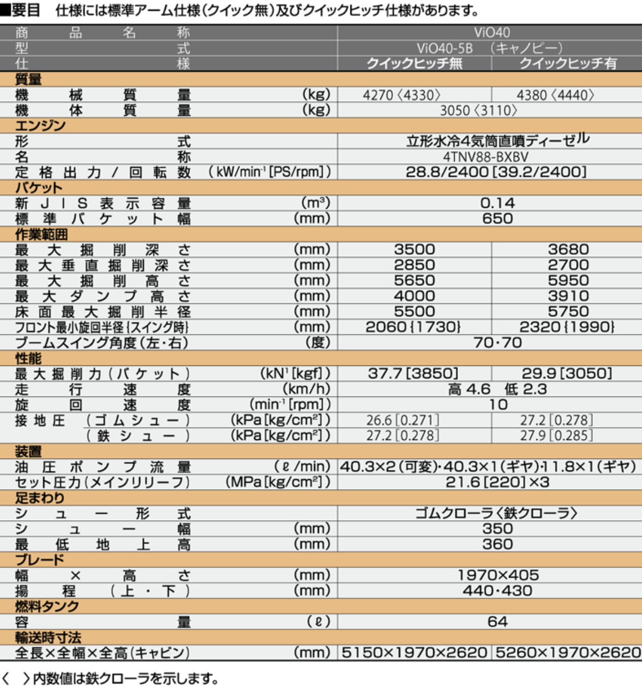Select the バケット section heading

[x=39, y=188]
